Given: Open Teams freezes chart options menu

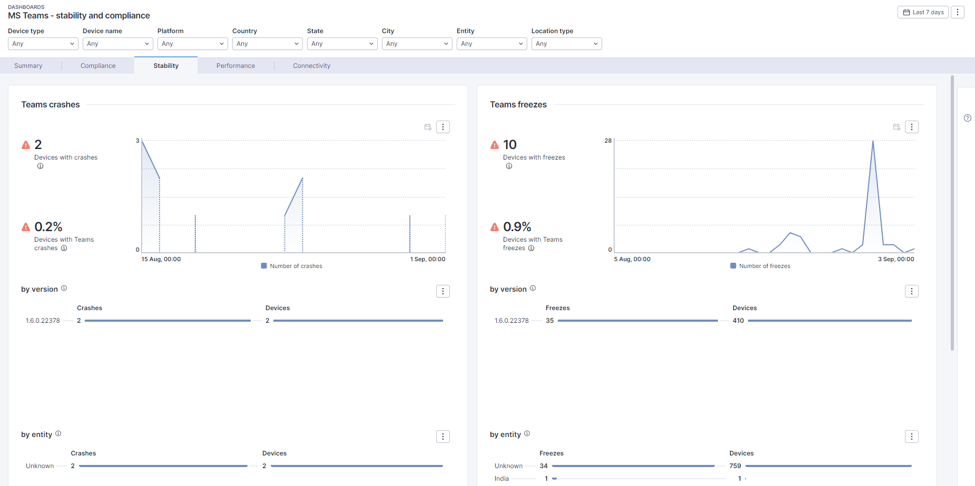Looking at the screenshot, I should click(912, 127).
